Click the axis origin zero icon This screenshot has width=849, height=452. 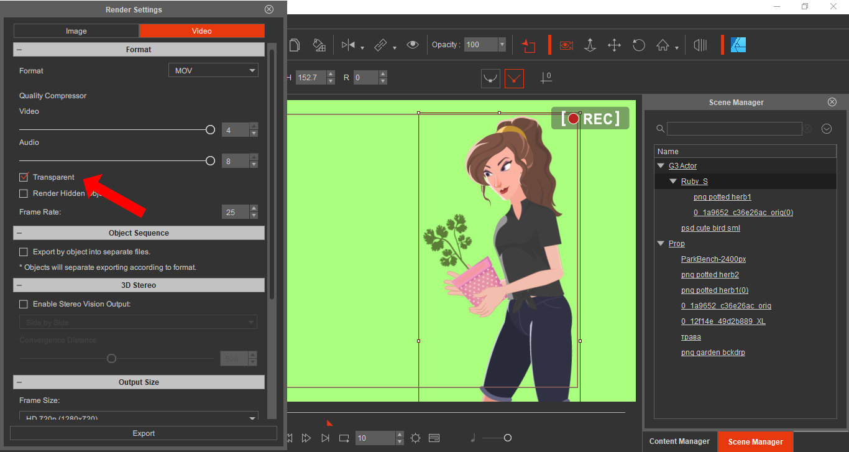click(546, 78)
